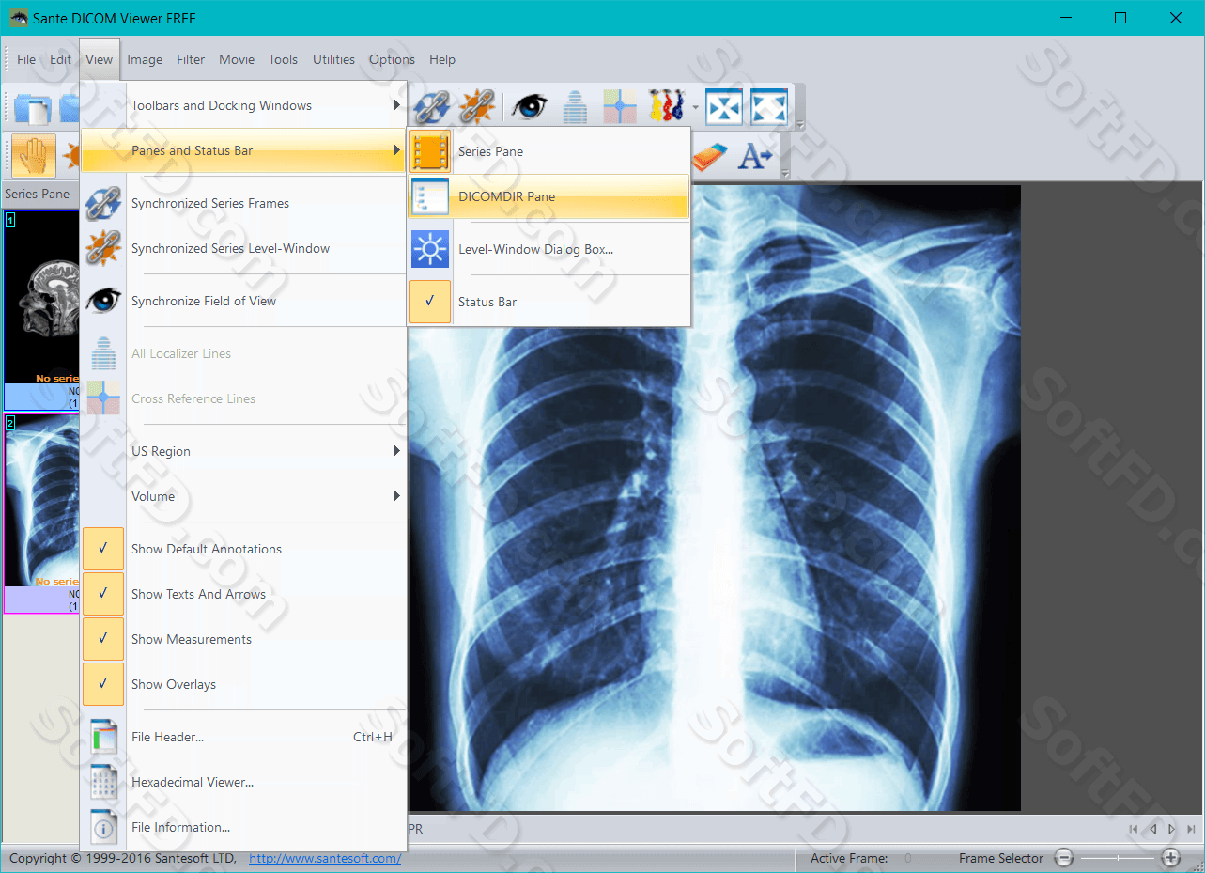Click the chain icon beside Synchronized Series Frames
Viewport: 1205px width, 873px height.
[103, 203]
